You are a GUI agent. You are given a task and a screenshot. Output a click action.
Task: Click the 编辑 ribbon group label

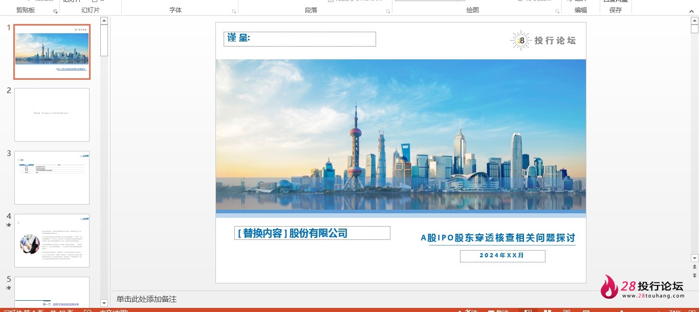tap(581, 10)
